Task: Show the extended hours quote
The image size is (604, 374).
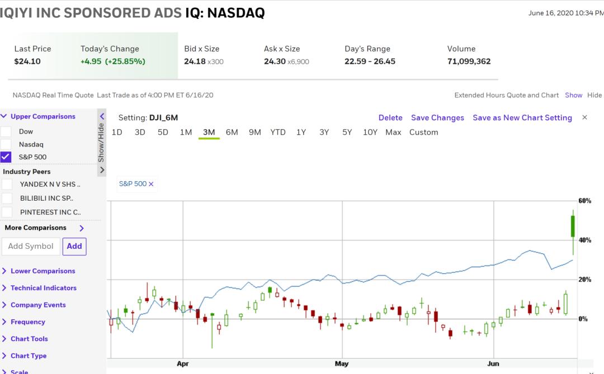Action: pyautogui.click(x=573, y=95)
